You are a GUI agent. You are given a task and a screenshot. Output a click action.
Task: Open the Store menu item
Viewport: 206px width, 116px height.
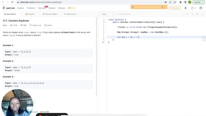(x=72, y=8)
